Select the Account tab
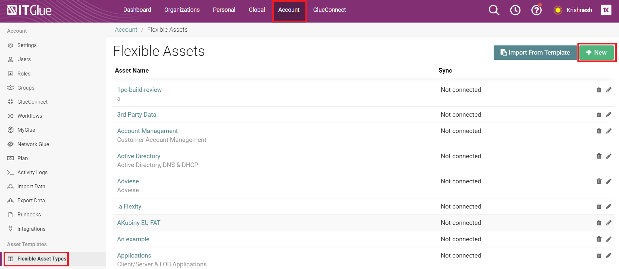This screenshot has height=269, width=619. pyautogui.click(x=289, y=10)
